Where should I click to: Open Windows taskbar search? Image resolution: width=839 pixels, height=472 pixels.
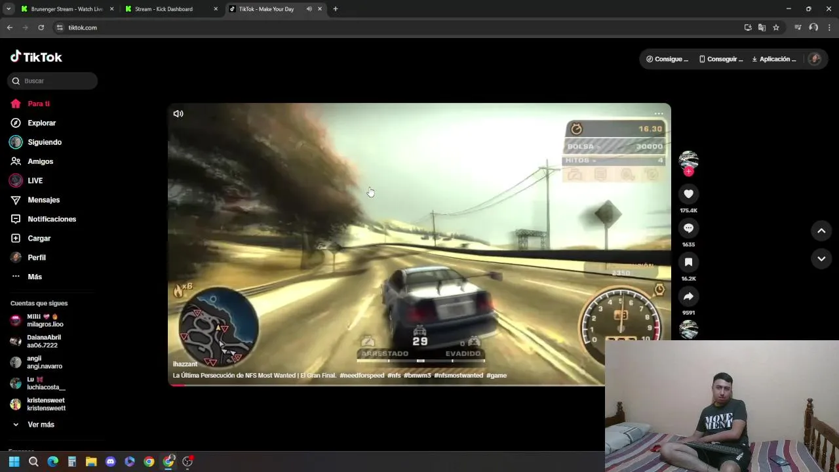(33, 462)
